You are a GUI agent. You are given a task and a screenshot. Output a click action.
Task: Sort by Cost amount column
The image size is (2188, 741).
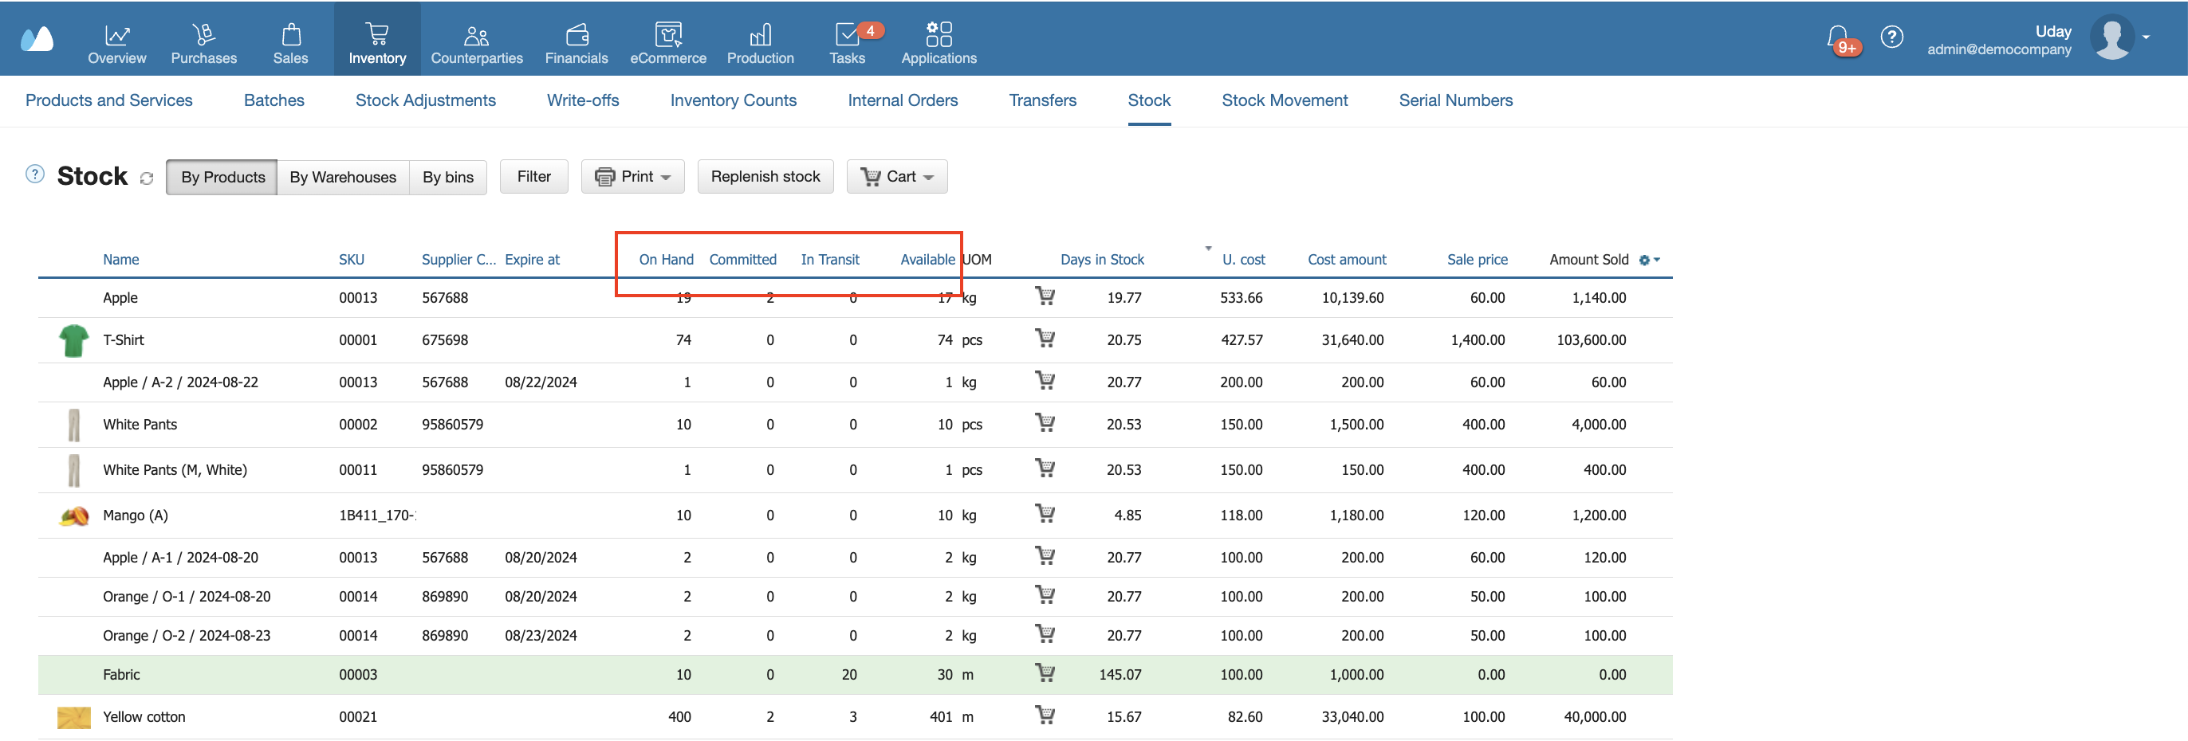tap(1346, 260)
